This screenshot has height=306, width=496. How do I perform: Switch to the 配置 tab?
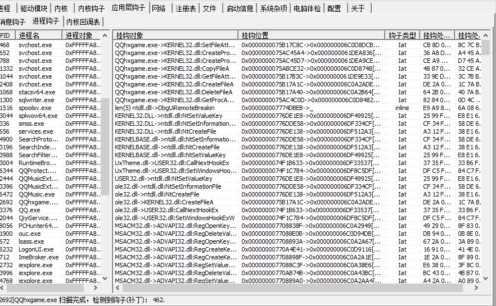coord(335,8)
